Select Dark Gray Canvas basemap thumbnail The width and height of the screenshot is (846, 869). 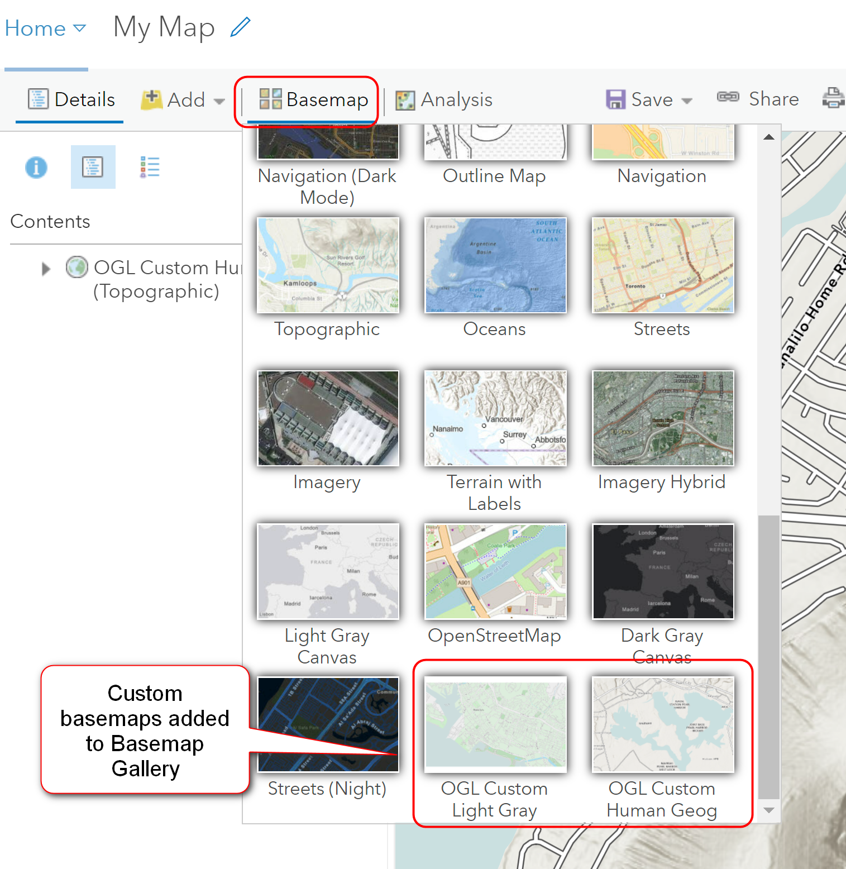pos(663,571)
